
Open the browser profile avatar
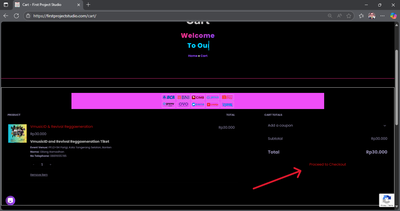pos(372,16)
